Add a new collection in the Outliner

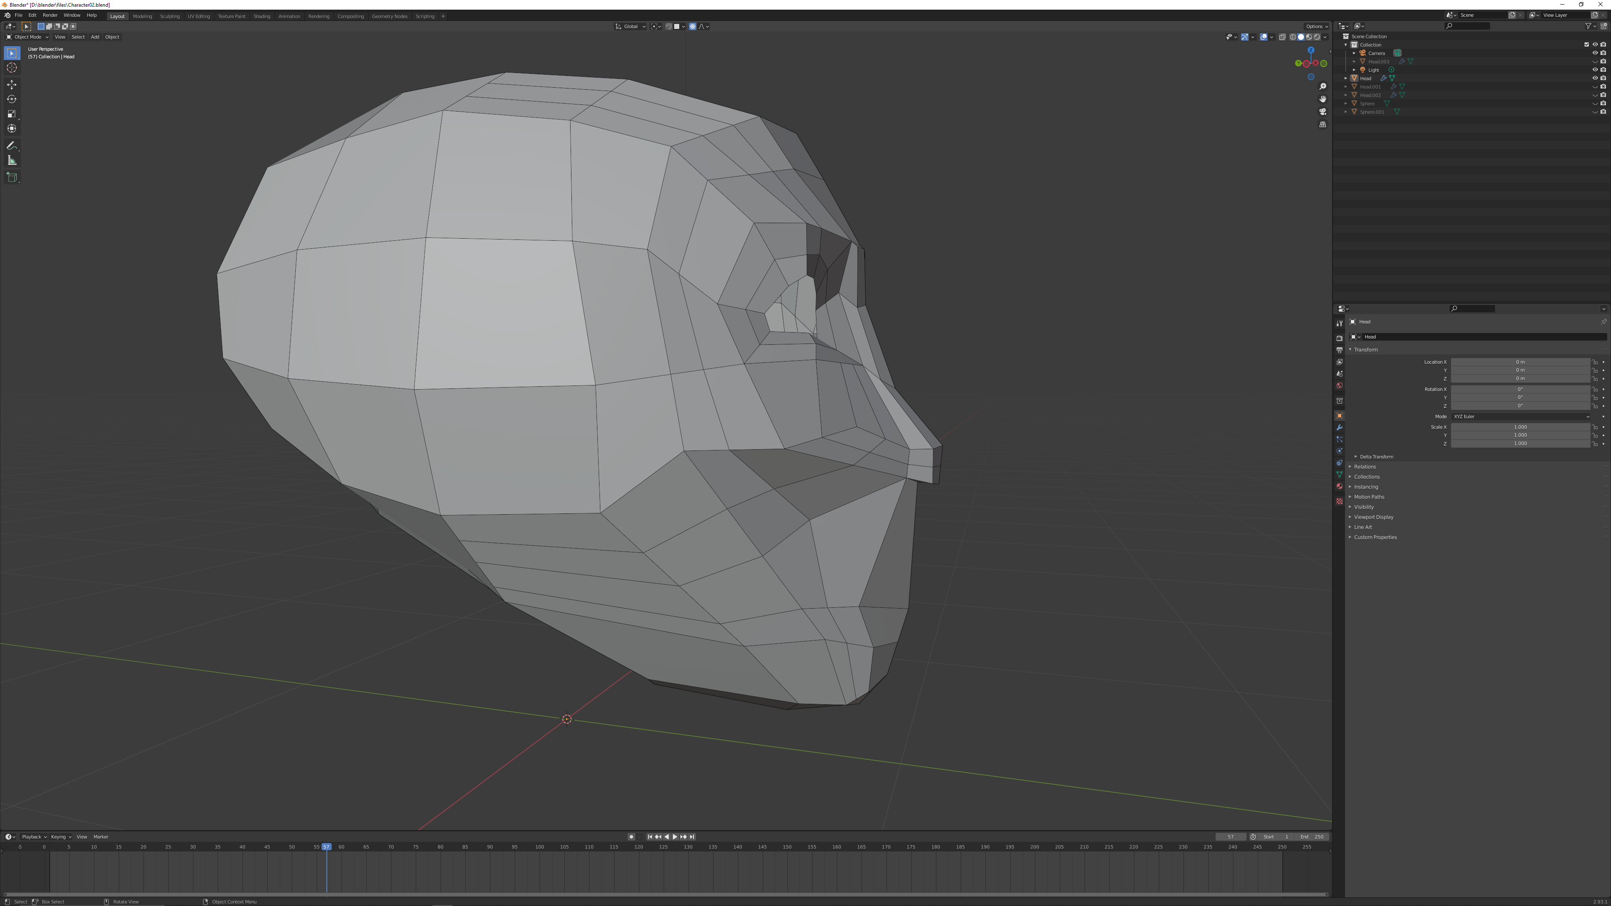click(1603, 26)
